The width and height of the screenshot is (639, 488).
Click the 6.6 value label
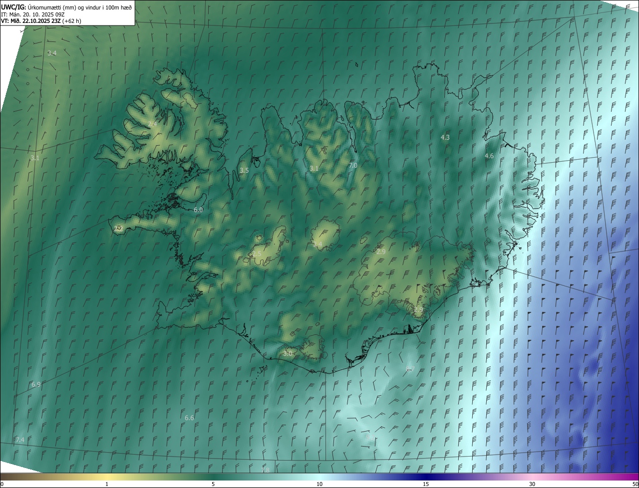[189, 418]
